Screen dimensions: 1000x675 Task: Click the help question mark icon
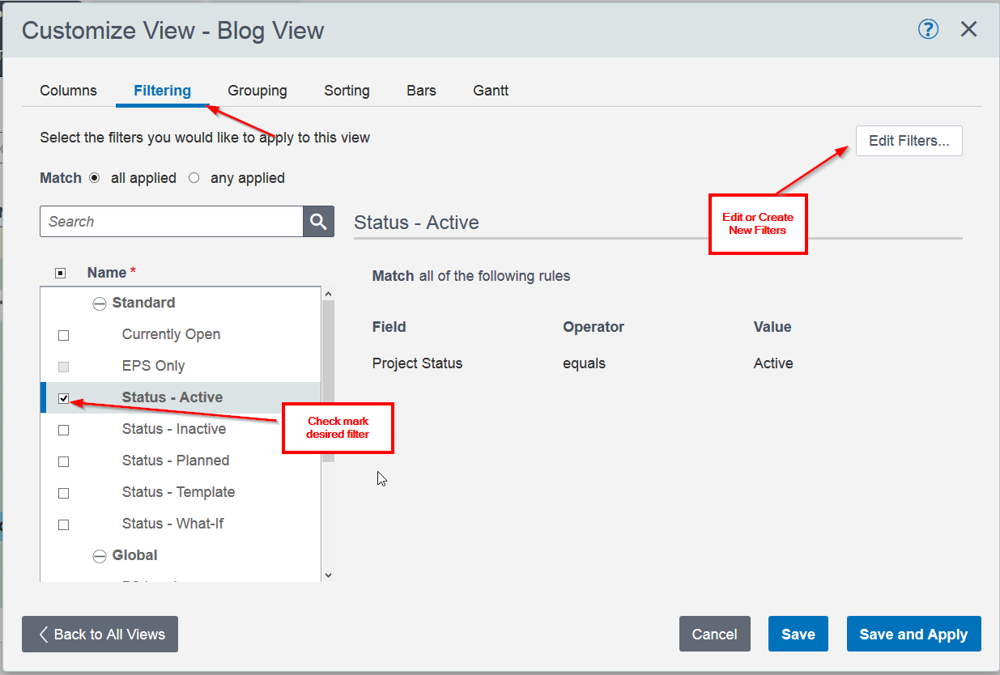point(927,30)
